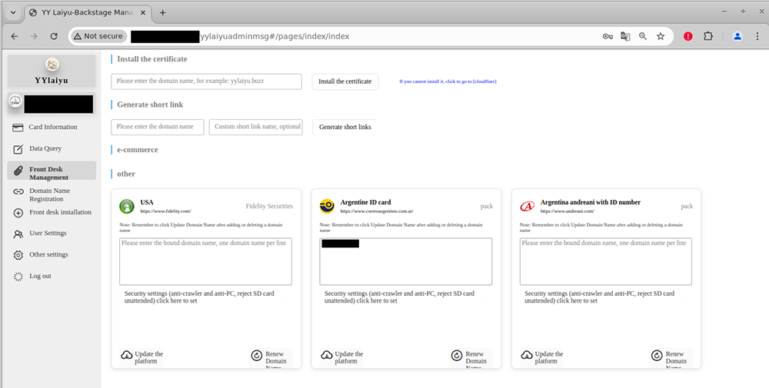Follow the cloudflare help link

tap(448, 81)
